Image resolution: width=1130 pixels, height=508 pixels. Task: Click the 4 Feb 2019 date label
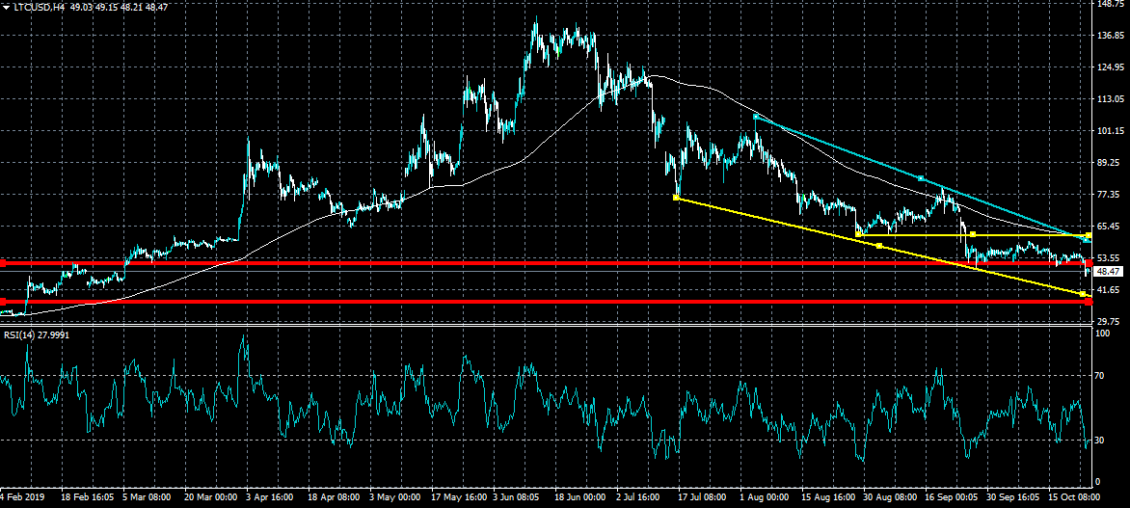point(21,498)
